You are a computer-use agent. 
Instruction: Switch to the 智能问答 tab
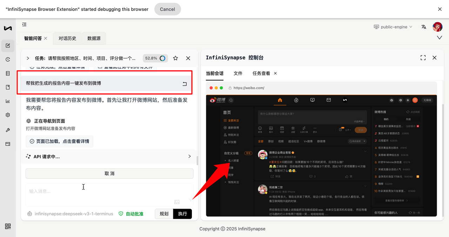click(x=33, y=39)
